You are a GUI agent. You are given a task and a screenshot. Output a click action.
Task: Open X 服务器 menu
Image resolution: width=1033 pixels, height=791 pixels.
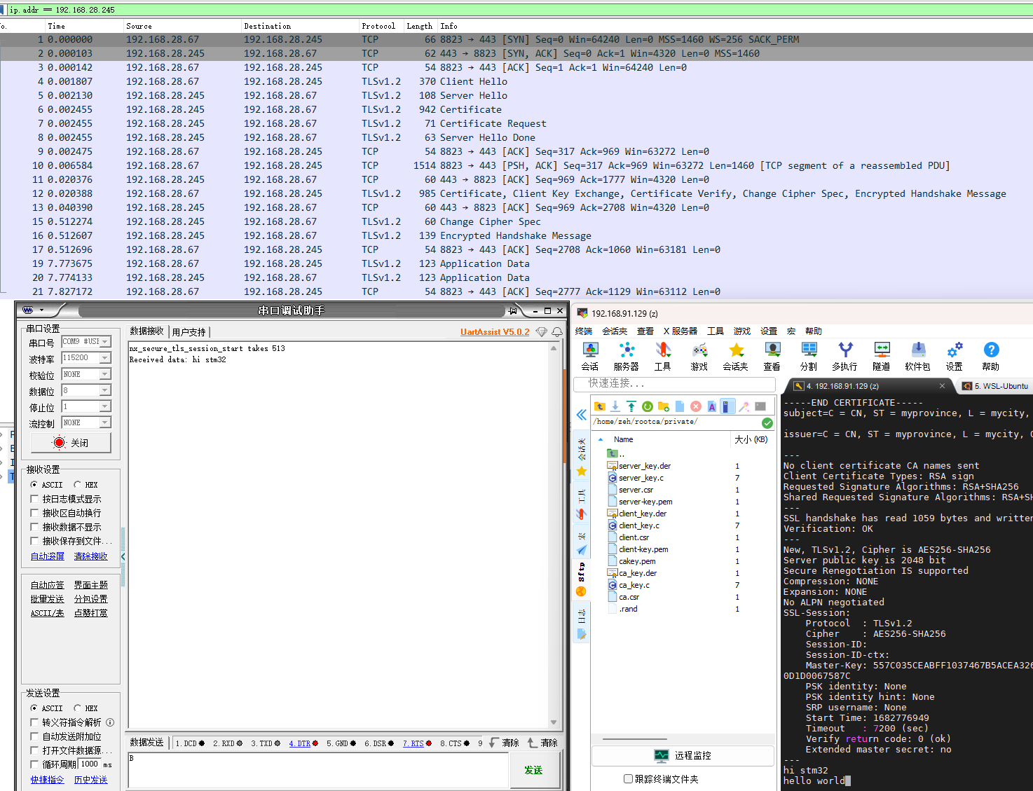point(680,331)
